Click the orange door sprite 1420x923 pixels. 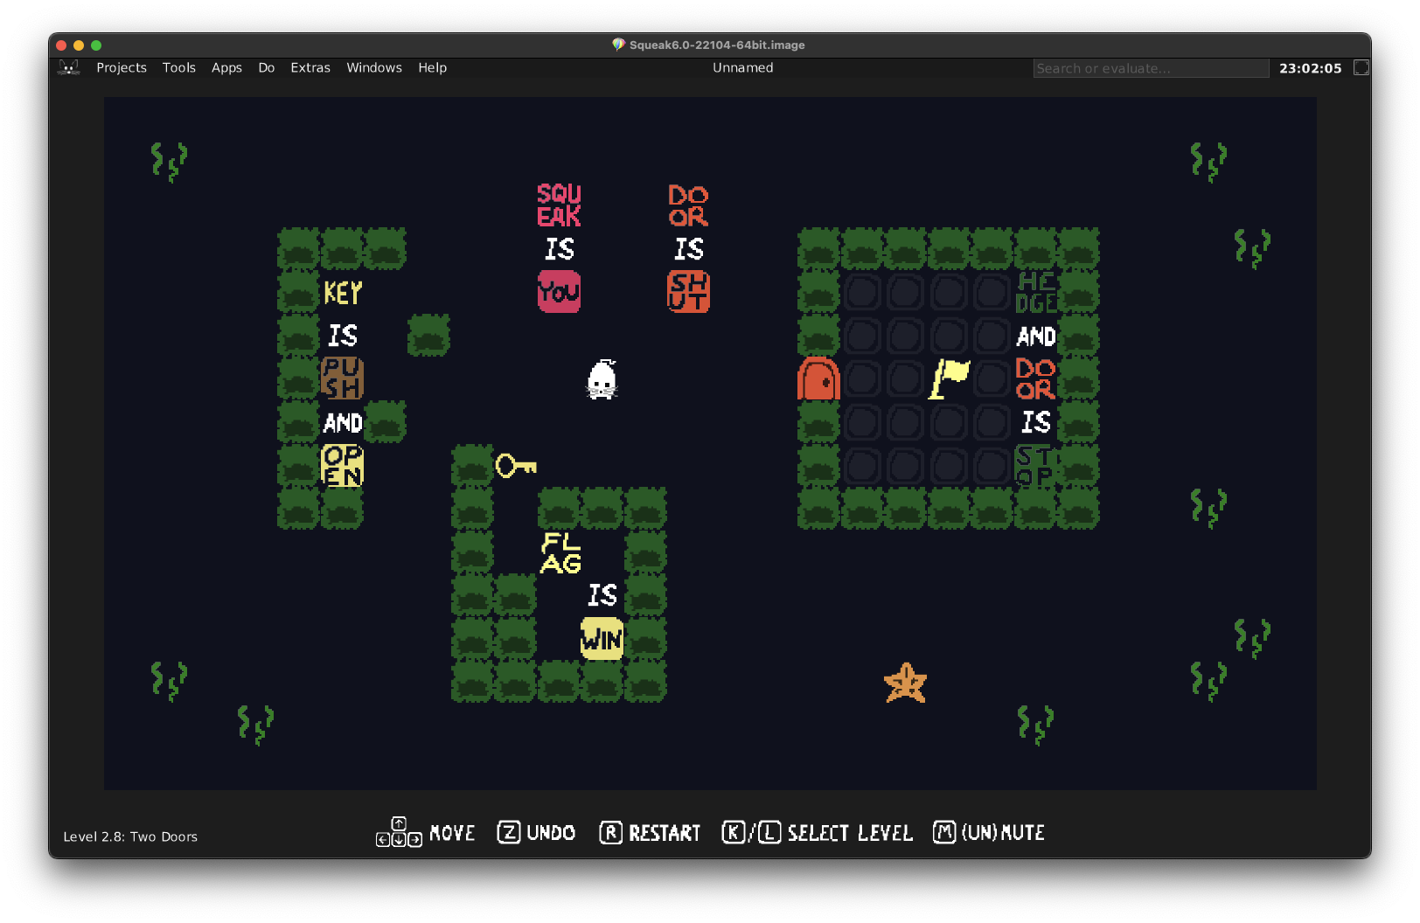[818, 379]
